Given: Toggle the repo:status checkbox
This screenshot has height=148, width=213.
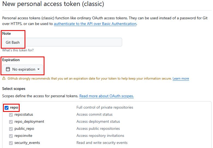Looking at the screenshot, I should (x=11, y=115).
